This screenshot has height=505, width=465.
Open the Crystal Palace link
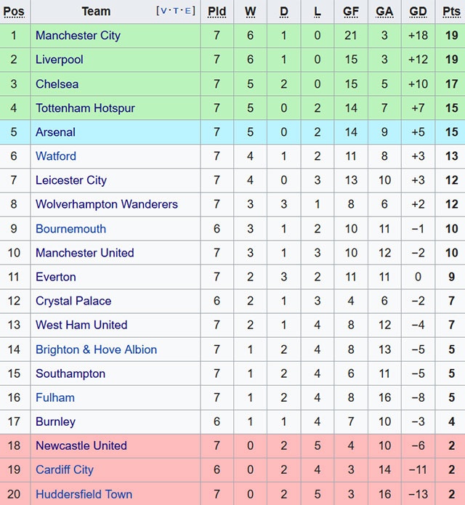click(x=73, y=301)
